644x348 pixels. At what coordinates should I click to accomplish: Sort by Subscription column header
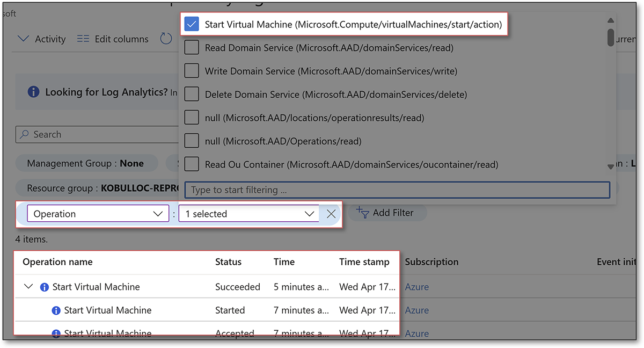click(431, 262)
